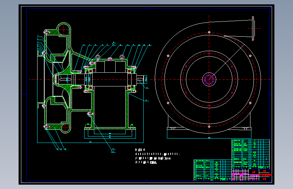Click the magenta shaft circle at the volute center

click(x=209, y=80)
